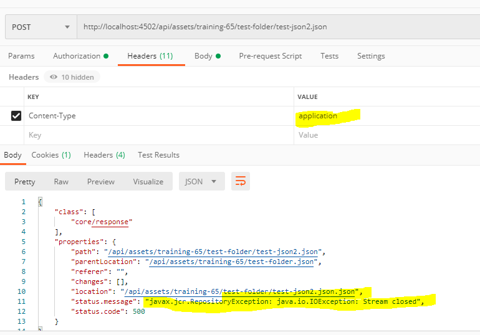The width and height of the screenshot is (480, 335).
Task: Click the request URL input field
Action: point(274,27)
